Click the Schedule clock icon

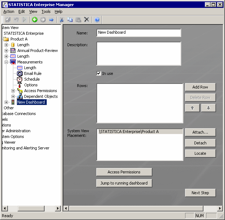pyautogui.click(x=19, y=79)
